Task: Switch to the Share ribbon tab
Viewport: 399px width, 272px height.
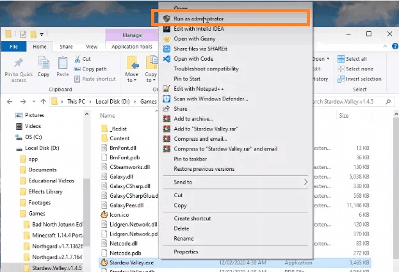Action: 66,47
